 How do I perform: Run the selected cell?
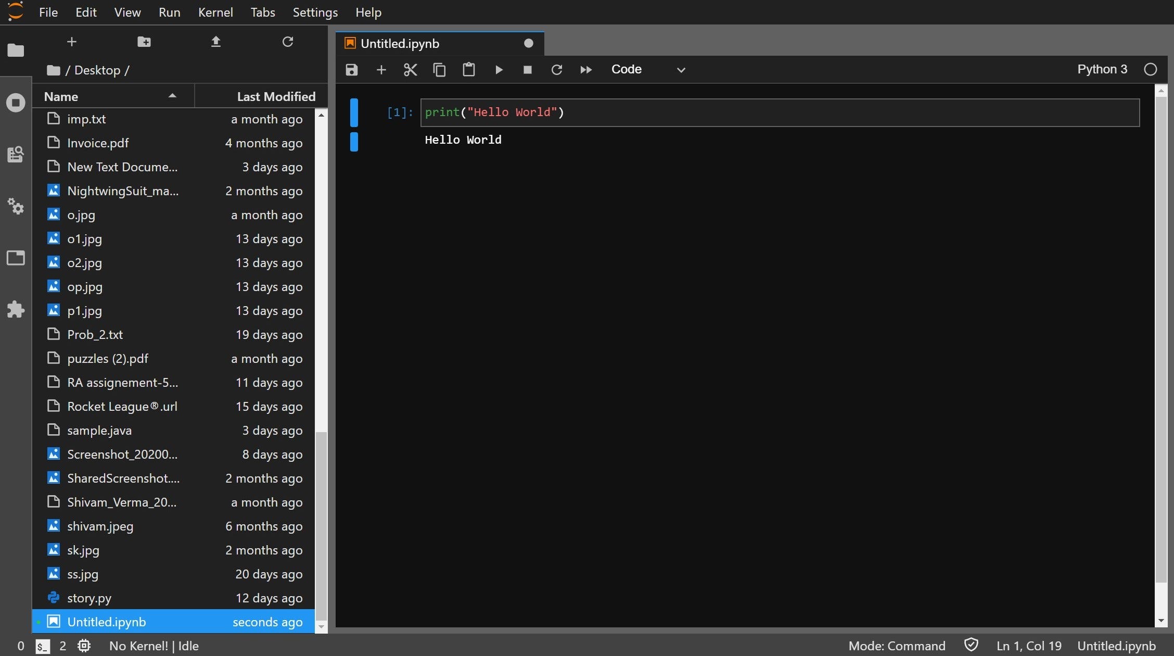499,69
